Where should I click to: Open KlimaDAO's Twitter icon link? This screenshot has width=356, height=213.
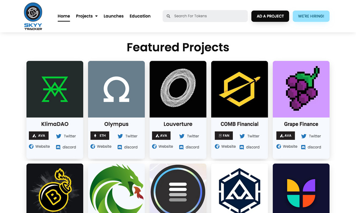pos(59,136)
